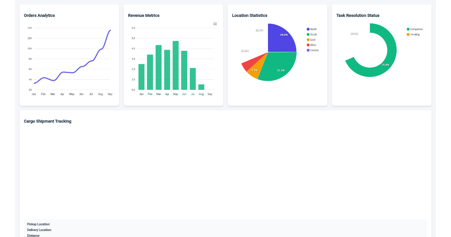The image size is (451, 237).
Task: Click the red West legend dot
Action: [307, 45]
